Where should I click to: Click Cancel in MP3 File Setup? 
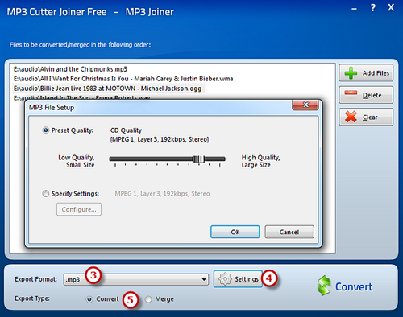point(289,232)
